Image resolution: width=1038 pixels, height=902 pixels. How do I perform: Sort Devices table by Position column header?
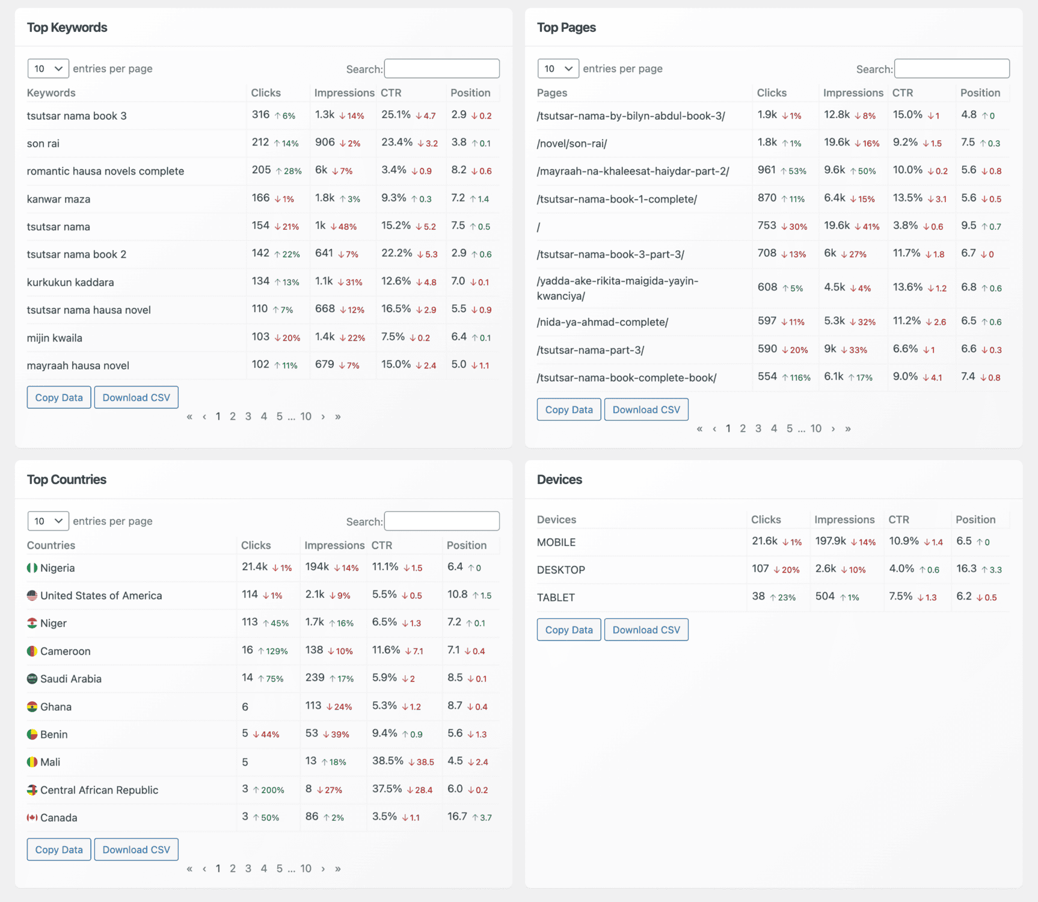click(975, 520)
